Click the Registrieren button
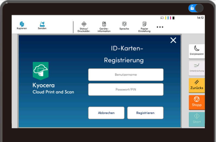Screen dimensions: 216x142 [145, 113]
